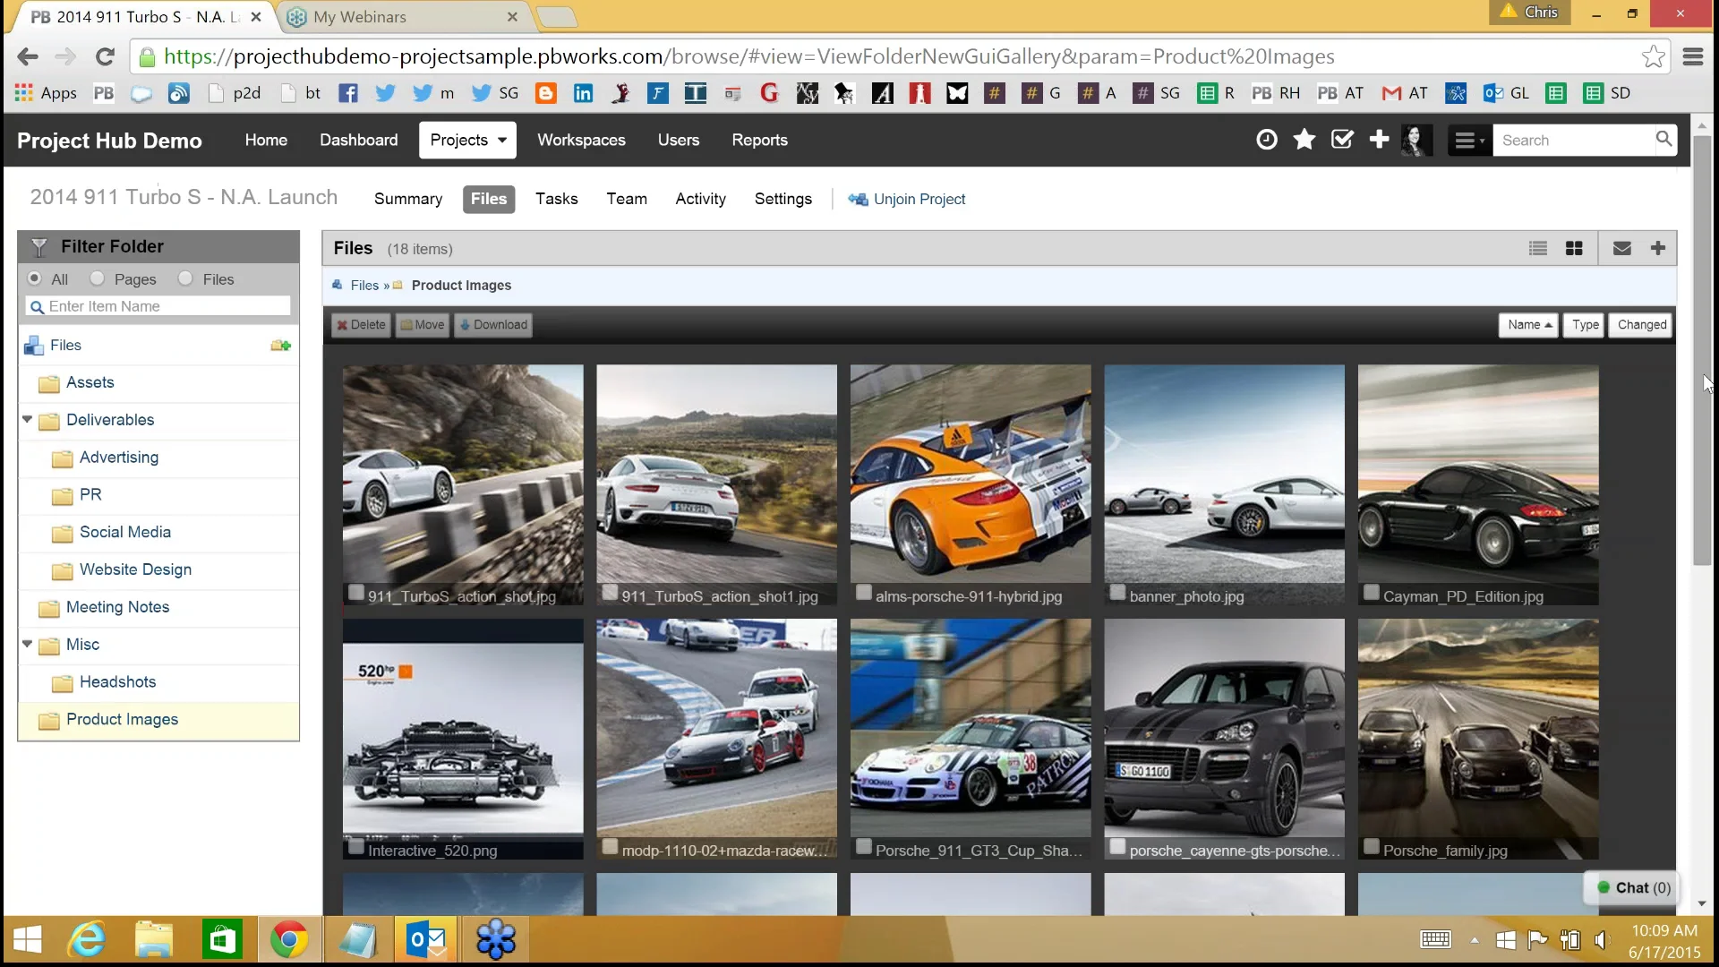The width and height of the screenshot is (1719, 967).
Task: Open the favorites star icon
Action: (x=1304, y=140)
